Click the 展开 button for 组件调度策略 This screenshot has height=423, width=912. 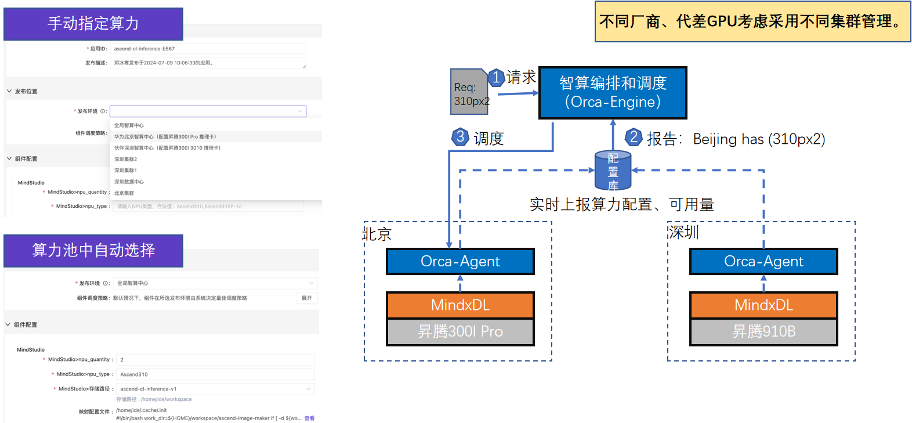pos(307,298)
